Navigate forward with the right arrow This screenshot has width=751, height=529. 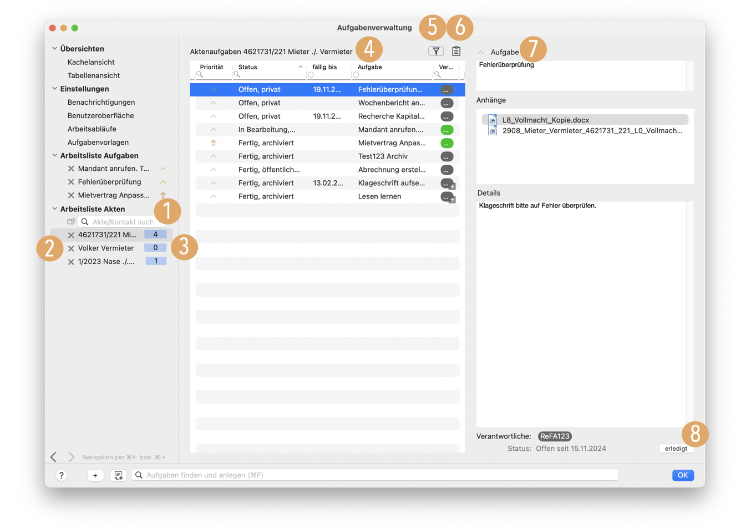coord(71,457)
